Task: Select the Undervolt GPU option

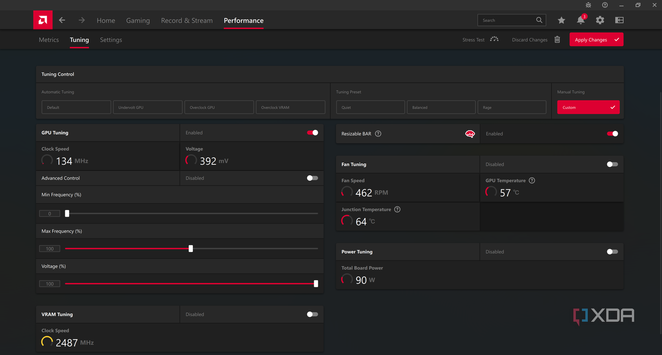Action: [147, 107]
